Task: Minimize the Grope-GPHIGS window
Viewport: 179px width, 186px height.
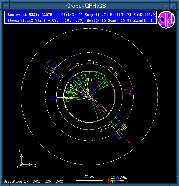Action: point(166,6)
